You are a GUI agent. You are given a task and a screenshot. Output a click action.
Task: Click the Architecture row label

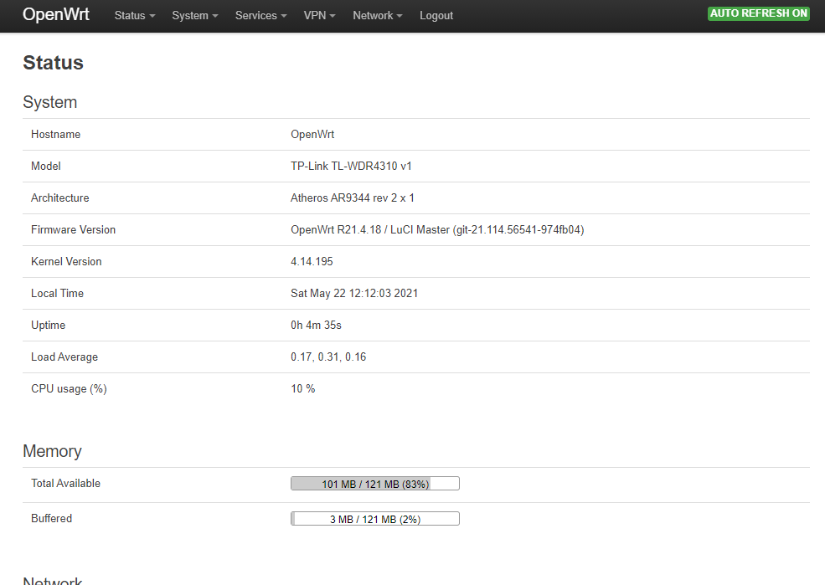[60, 198]
